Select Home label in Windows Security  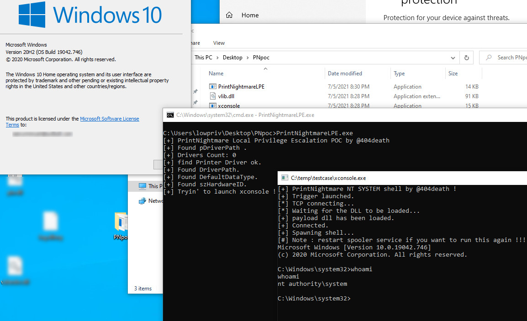pyautogui.click(x=250, y=15)
